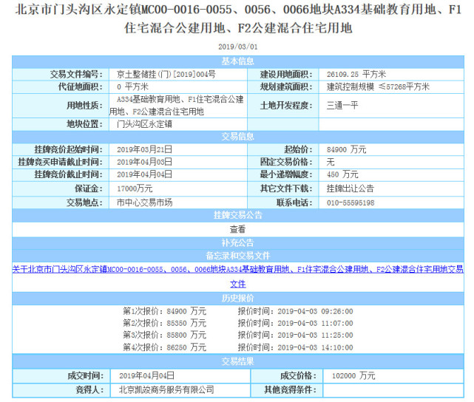Click the application deadline 2019年04月03日
Image resolution: width=474 pixels, height=402 pixels.
point(144,162)
